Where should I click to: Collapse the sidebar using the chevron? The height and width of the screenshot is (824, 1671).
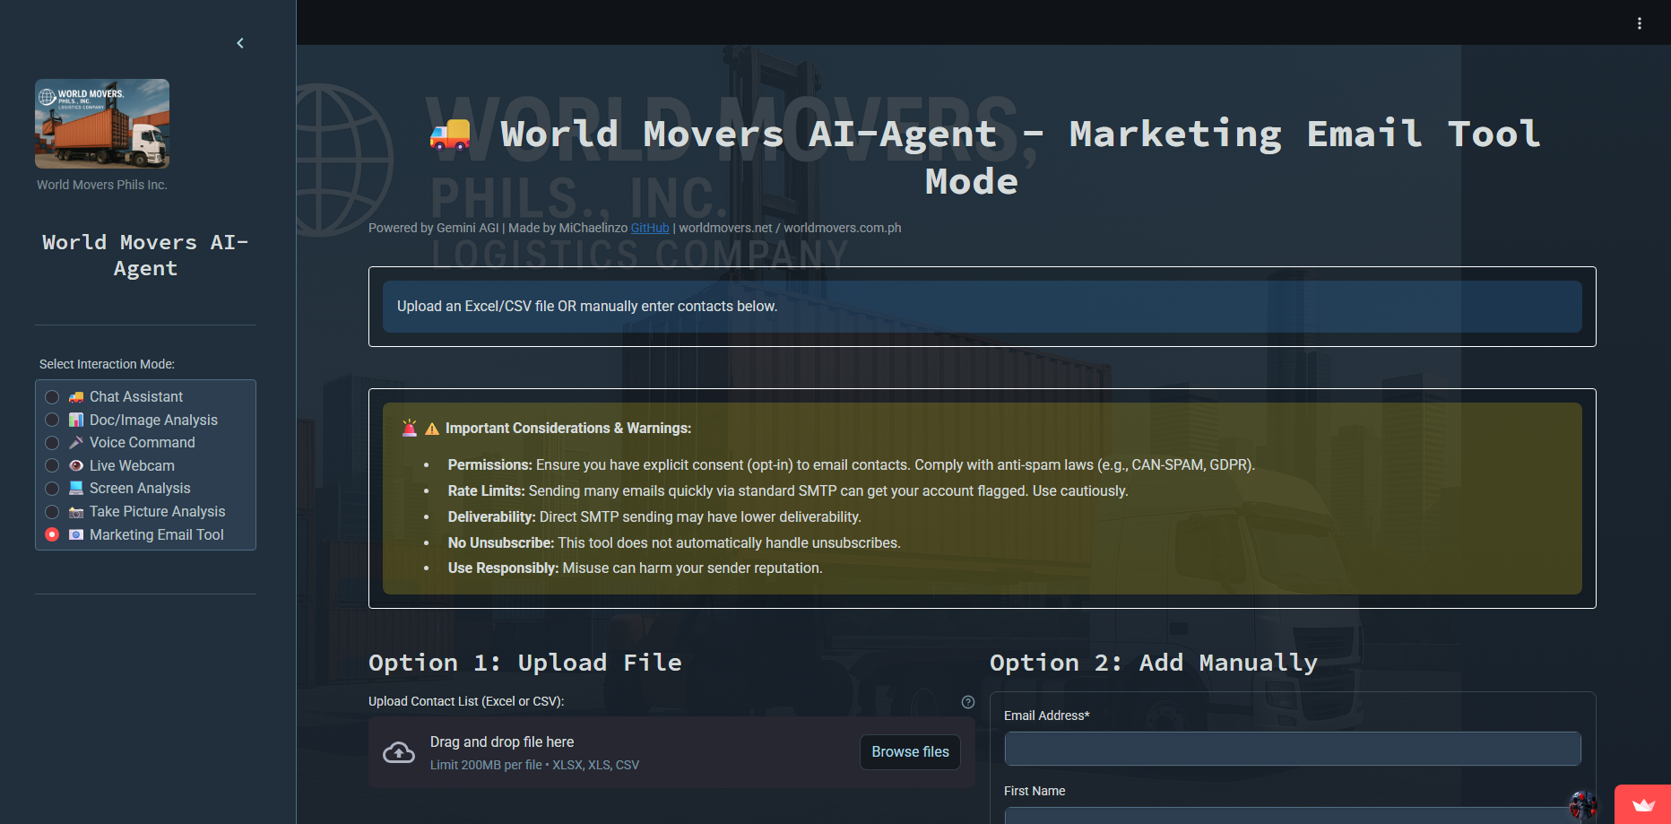(x=239, y=42)
